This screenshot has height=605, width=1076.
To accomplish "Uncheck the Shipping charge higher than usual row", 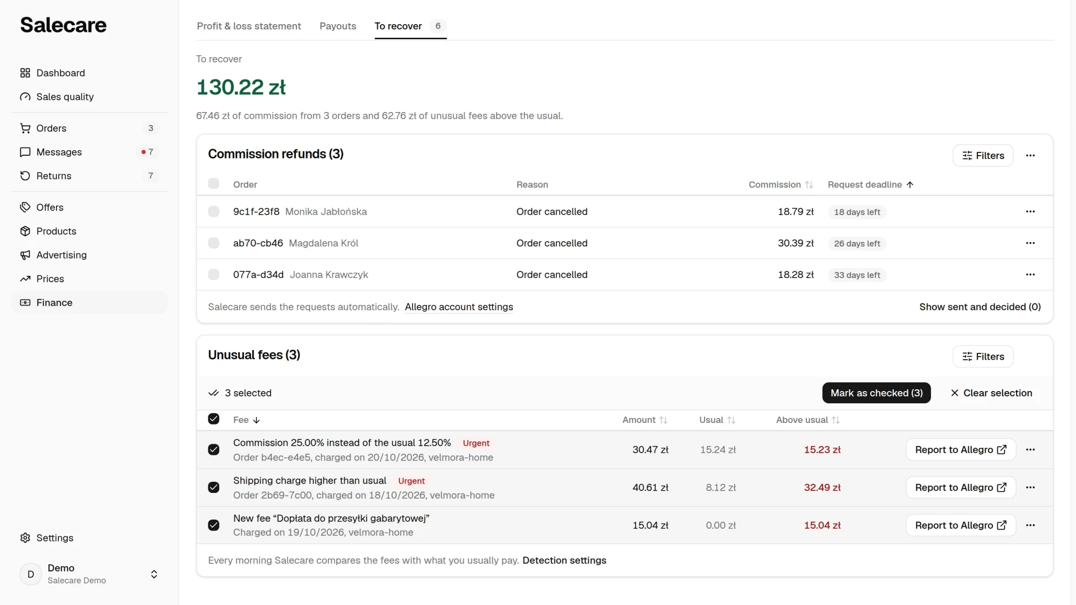I will (x=214, y=487).
